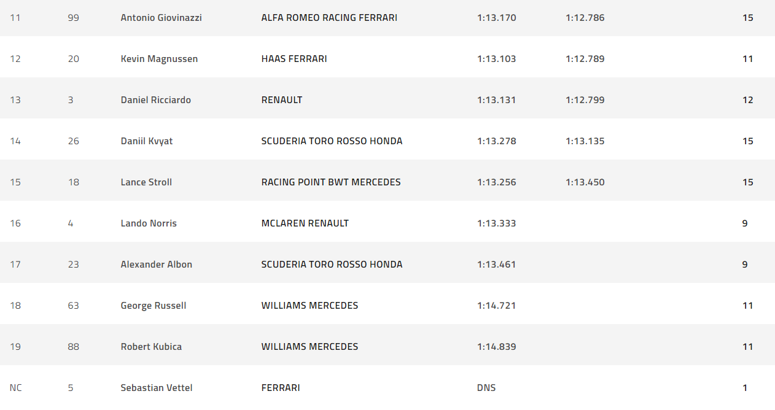Select the RACING POINT BWT MERCEDES team
Image resolution: width=775 pixels, height=410 pixels.
pos(330,182)
